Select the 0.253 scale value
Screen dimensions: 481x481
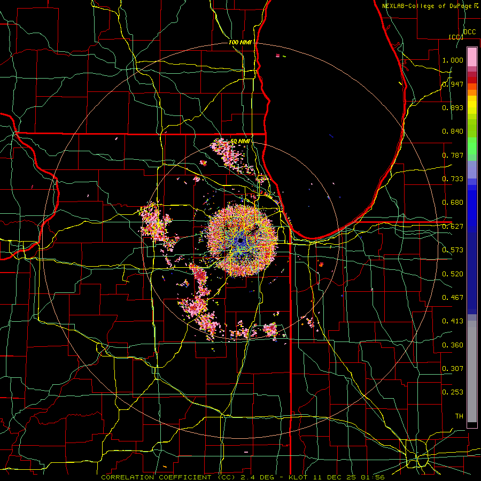pos(453,392)
